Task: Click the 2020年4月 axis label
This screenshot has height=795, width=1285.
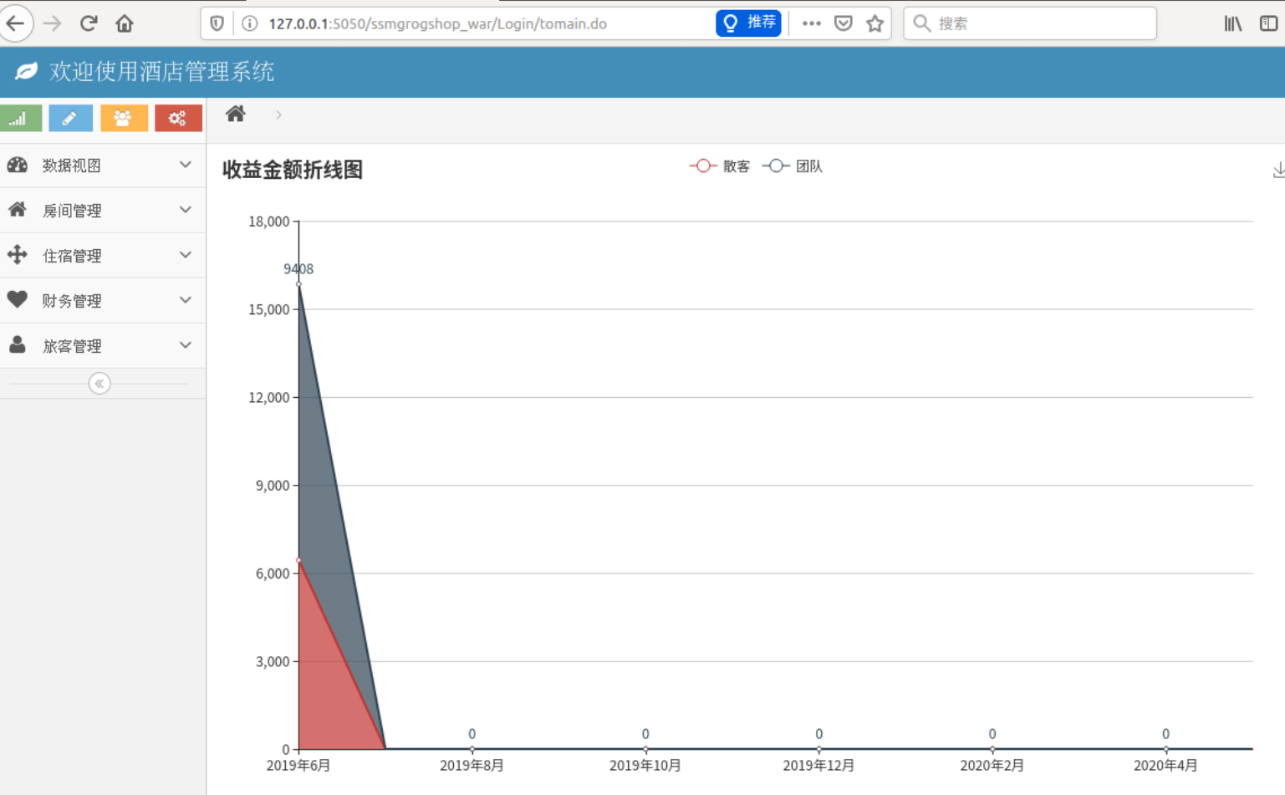Action: tap(1165, 766)
